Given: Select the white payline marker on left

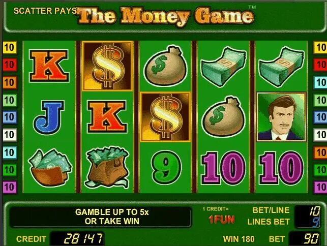Looking at the screenshot, I should click(10, 135).
